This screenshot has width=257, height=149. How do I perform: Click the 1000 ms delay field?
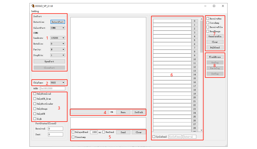[x=94, y=132]
